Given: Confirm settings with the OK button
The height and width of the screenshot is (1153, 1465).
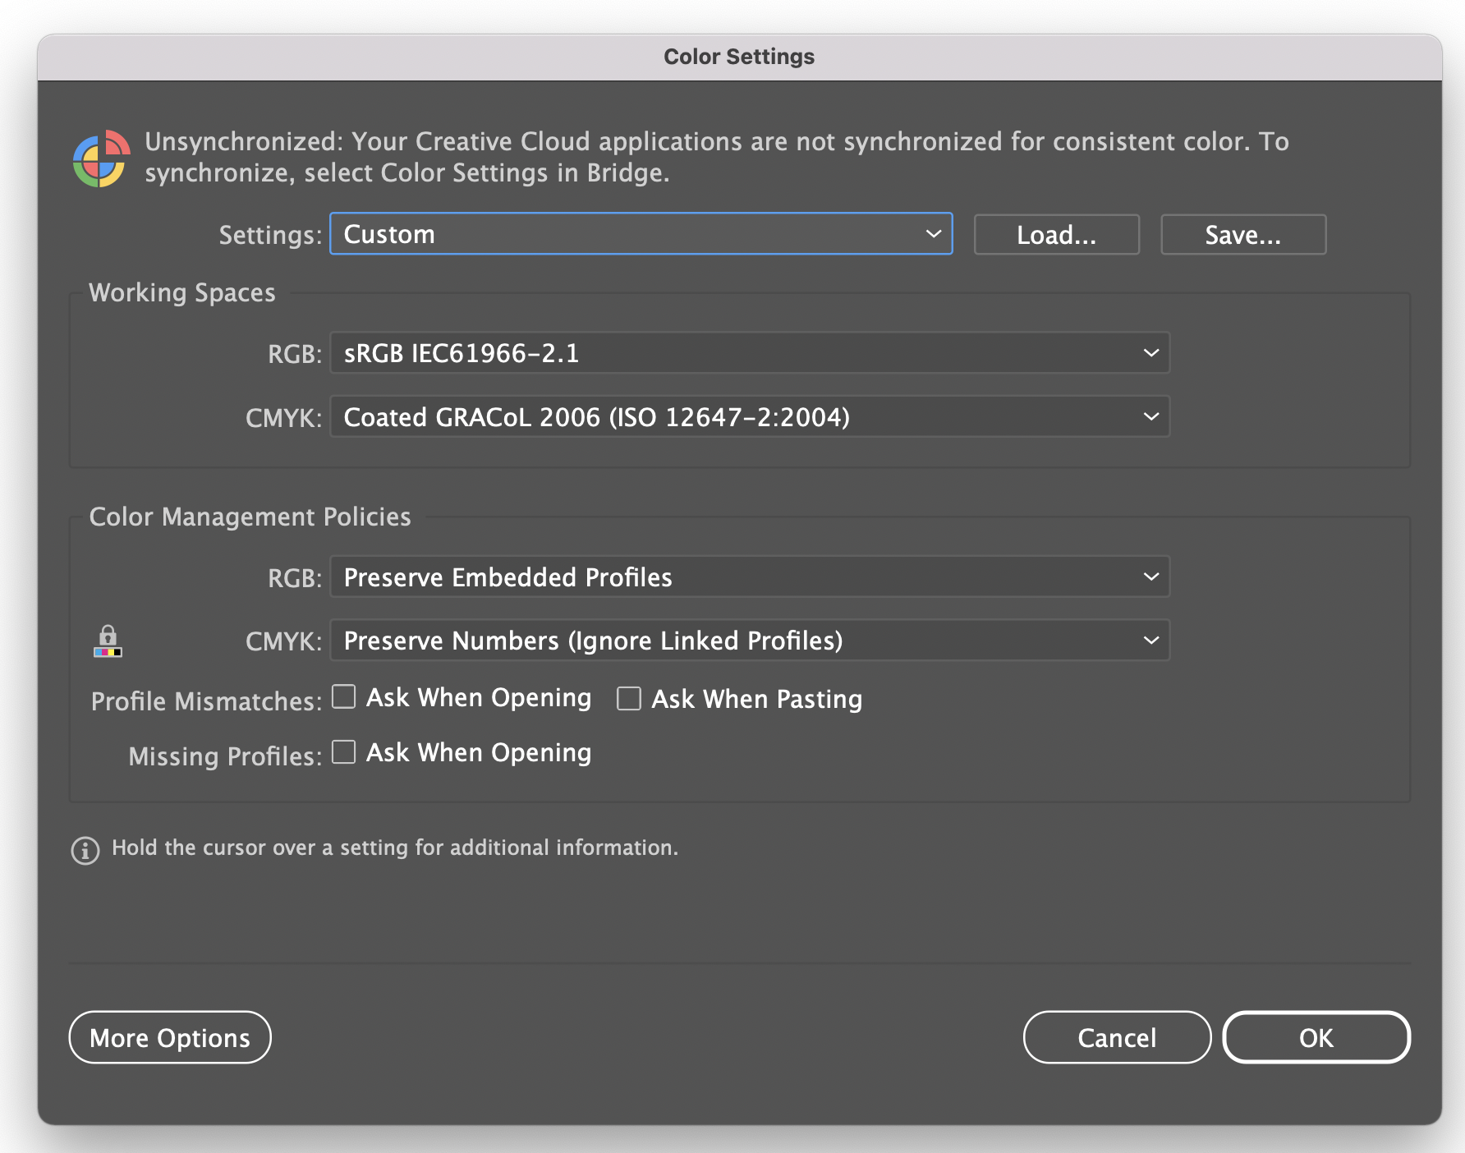Looking at the screenshot, I should (x=1316, y=1037).
